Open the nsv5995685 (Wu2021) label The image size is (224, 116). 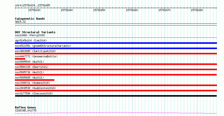[x=29, y=78]
